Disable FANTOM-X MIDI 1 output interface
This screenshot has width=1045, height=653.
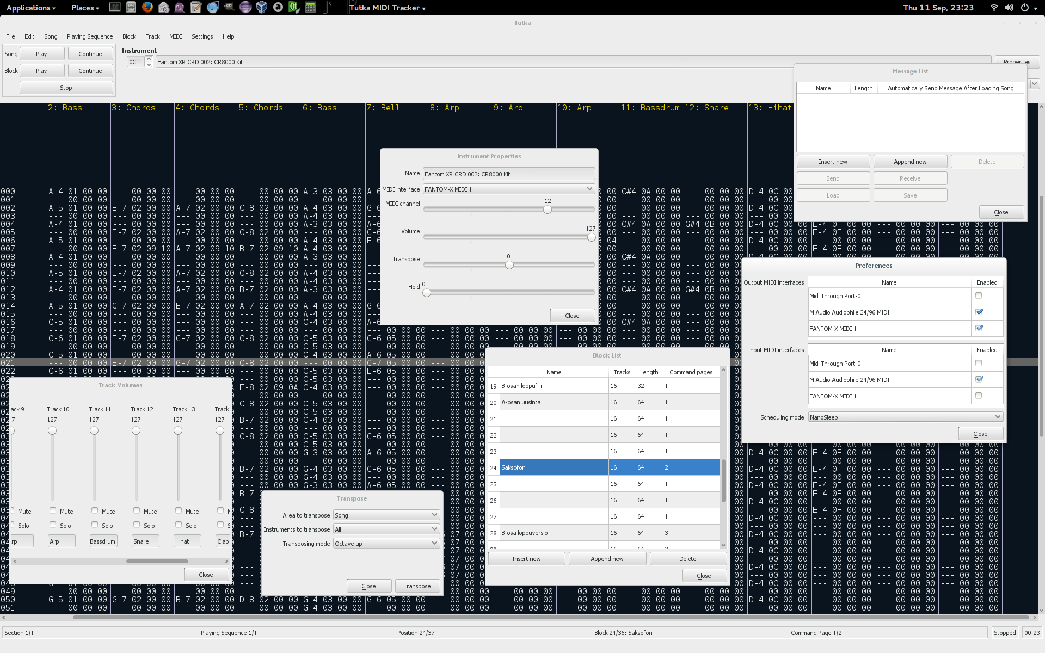(979, 328)
